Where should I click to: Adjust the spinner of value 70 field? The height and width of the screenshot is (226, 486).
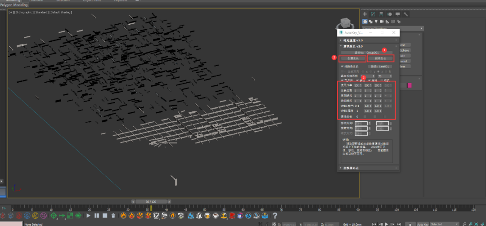click(x=391, y=76)
